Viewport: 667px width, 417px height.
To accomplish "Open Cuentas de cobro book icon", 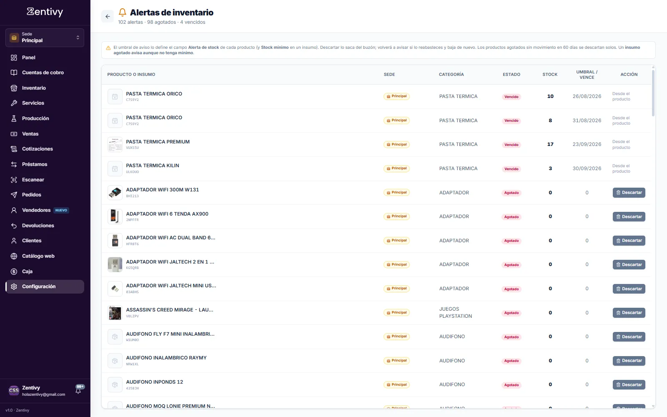I will click(14, 73).
